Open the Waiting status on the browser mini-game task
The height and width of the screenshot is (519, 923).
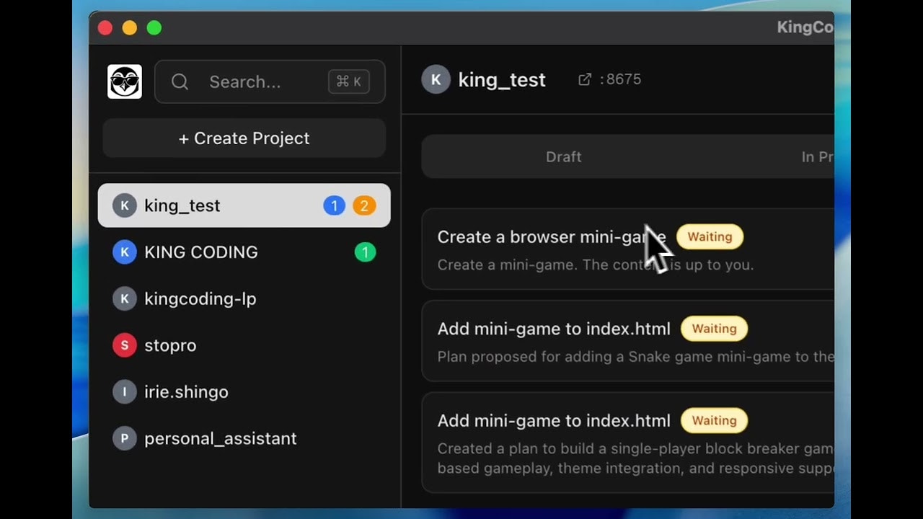[710, 236]
